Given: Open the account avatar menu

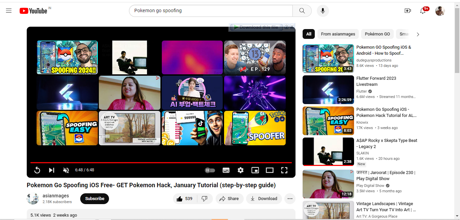Looking at the screenshot, I should pyautogui.click(x=440, y=11).
